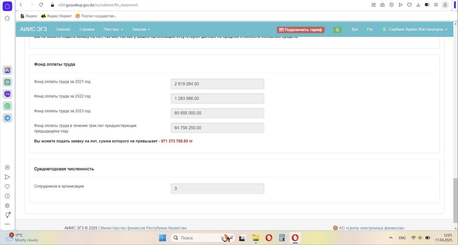Click the red amount 971 373 750.00 тг
Image resolution: width=458 pixels, height=245 pixels.
click(x=177, y=141)
